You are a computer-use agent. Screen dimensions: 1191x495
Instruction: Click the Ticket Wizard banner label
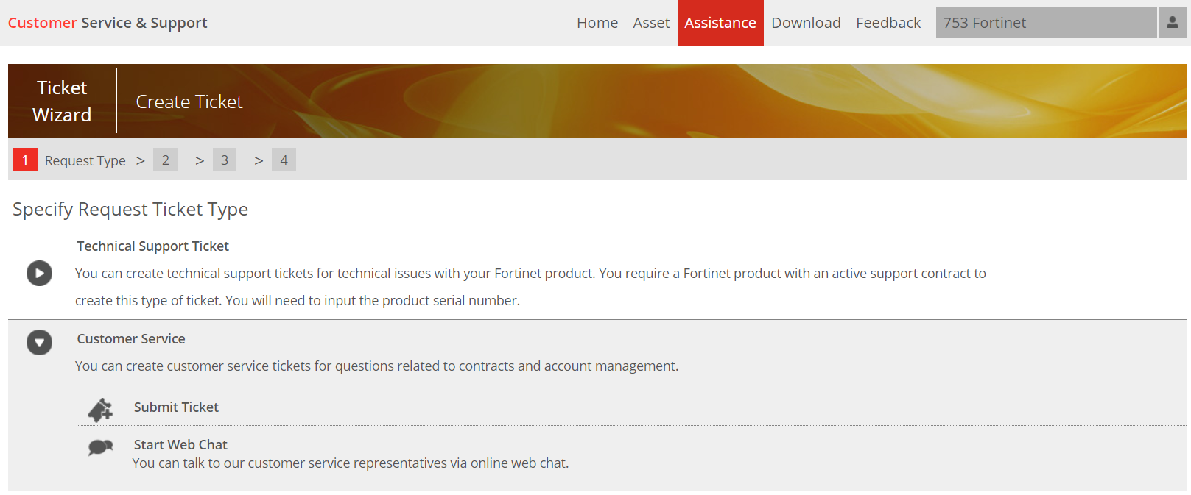pos(62,102)
